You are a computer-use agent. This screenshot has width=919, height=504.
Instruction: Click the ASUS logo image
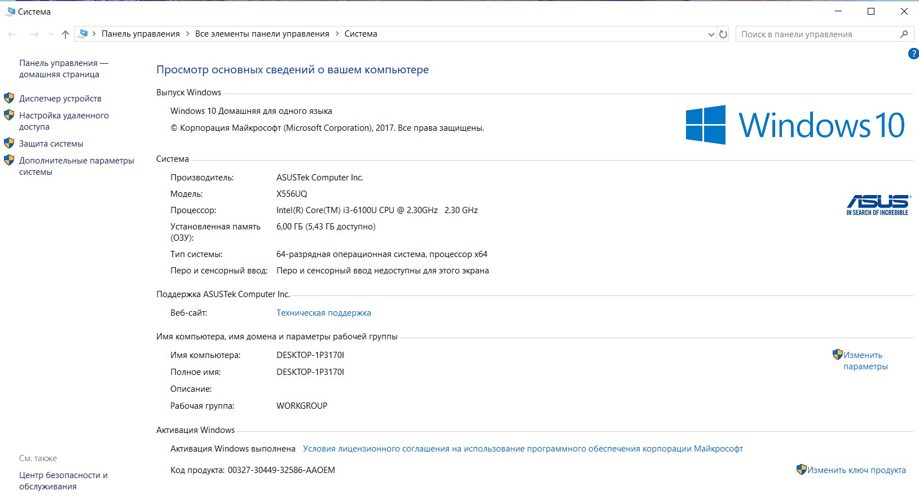878,205
